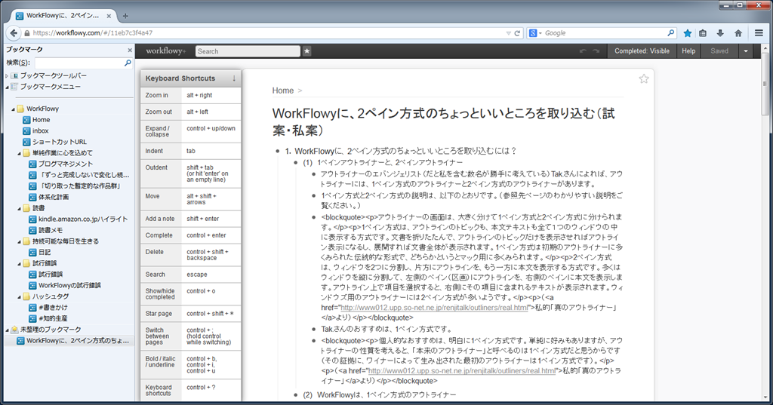Click the Firefox back navigation button
Screen dimensions: 773x405
[13, 33]
